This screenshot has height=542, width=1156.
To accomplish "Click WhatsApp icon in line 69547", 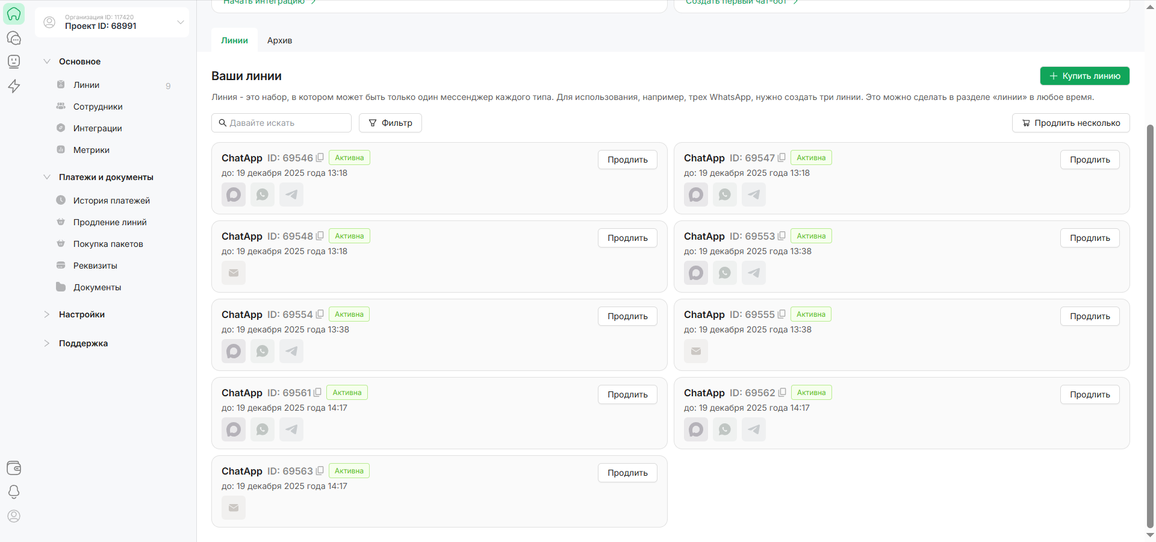I will (x=725, y=195).
